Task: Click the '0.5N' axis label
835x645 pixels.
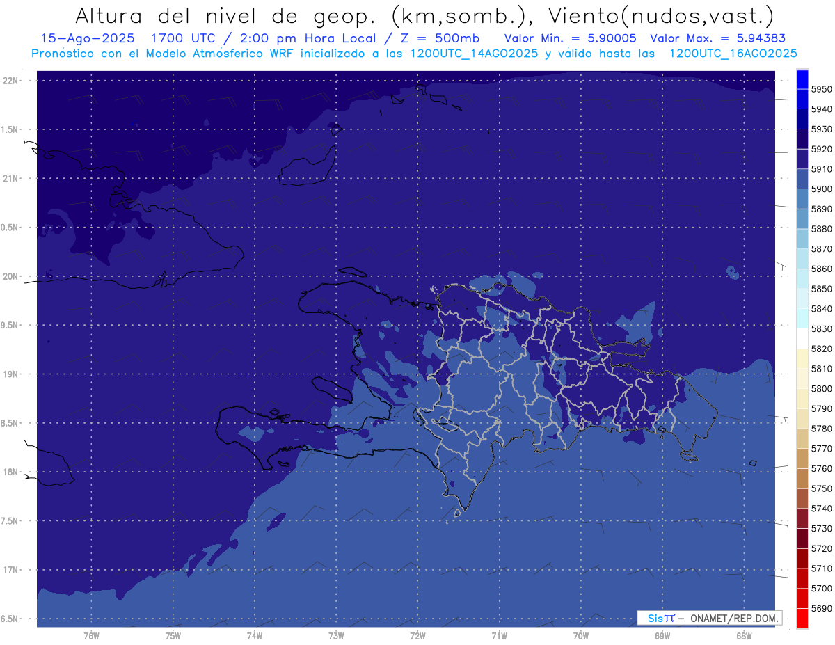Action: [10, 228]
